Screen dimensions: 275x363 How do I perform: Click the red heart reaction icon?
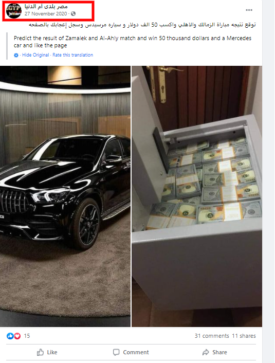(17, 336)
